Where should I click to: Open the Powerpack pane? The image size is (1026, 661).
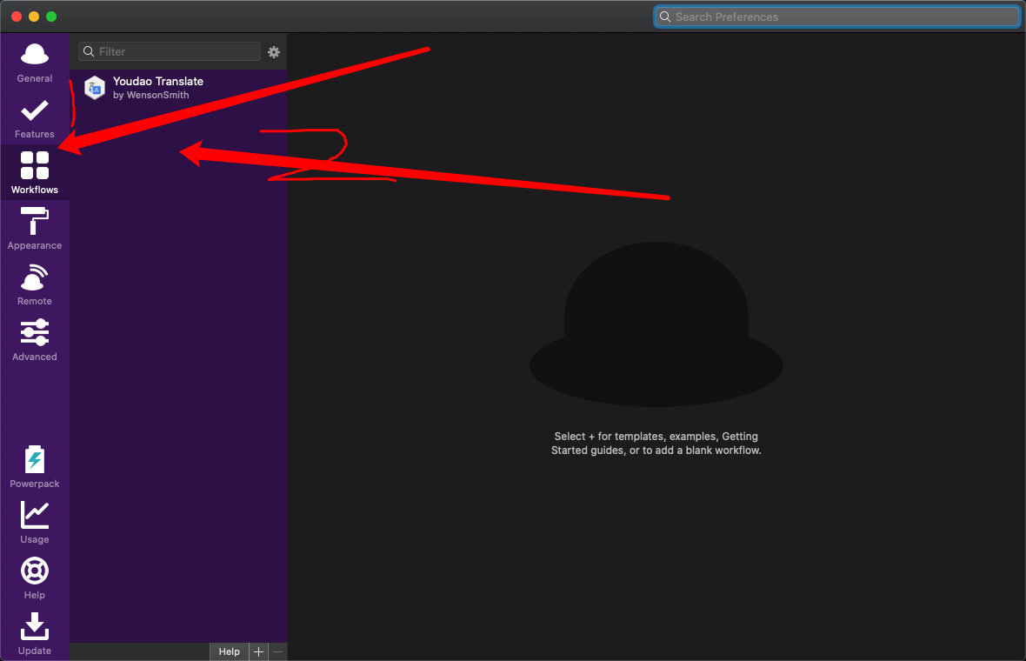35,467
